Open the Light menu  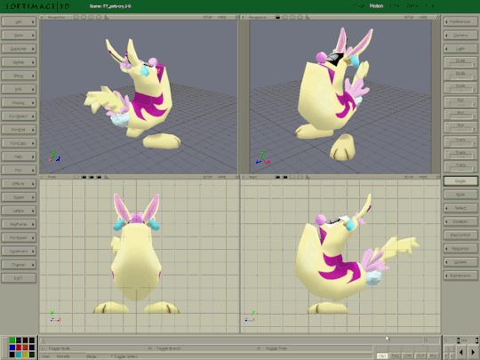460,49
